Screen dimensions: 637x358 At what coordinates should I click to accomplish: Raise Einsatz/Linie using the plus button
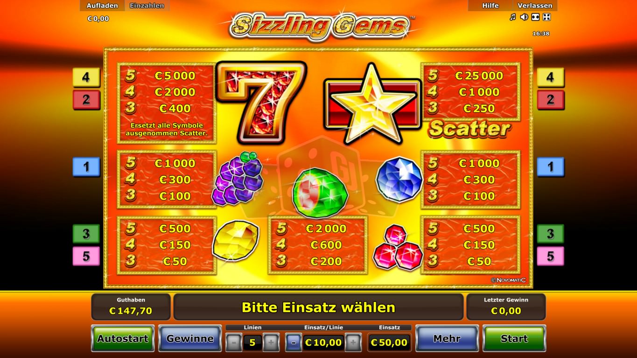[353, 343]
